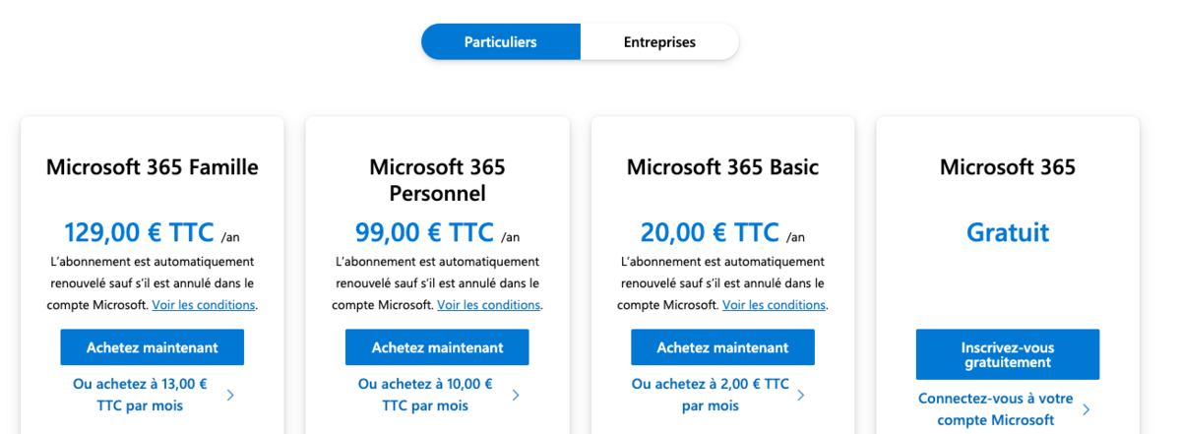Viewport: 1181px width, 434px height.
Task: Click chevron arrow beside Connectez-vous link
Action: pos(1086,409)
